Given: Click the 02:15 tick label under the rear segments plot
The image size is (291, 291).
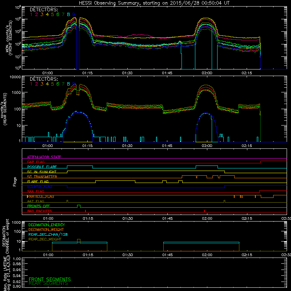Looking at the screenshot, I should pos(247,146).
